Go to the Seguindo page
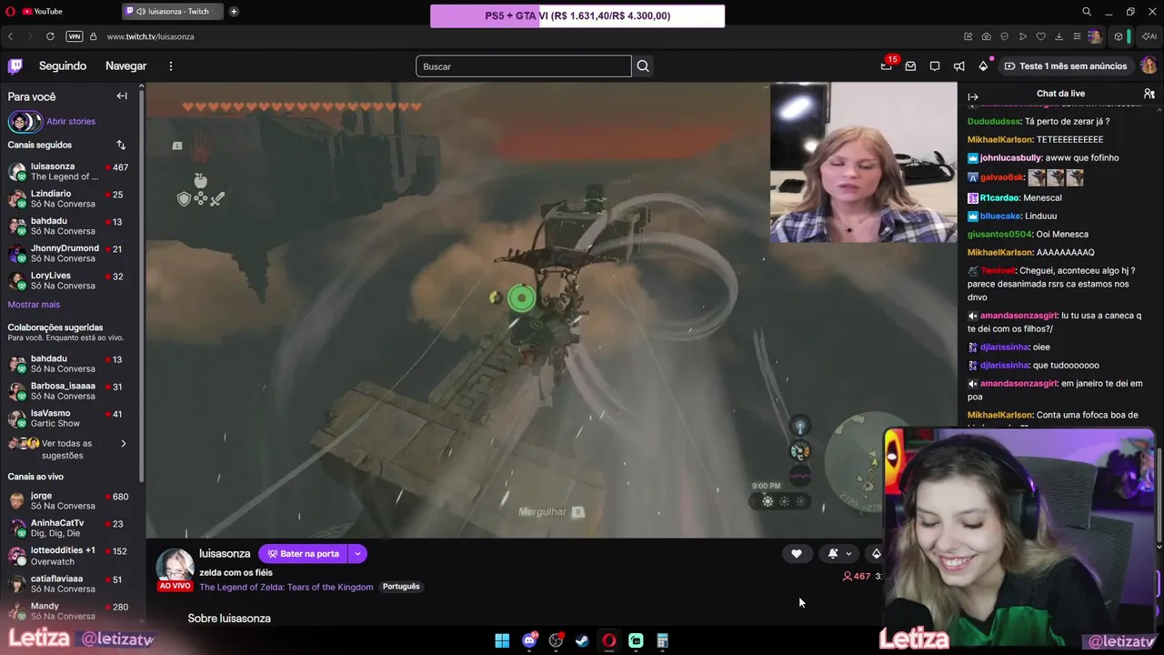The height and width of the screenshot is (655, 1164). (x=63, y=65)
